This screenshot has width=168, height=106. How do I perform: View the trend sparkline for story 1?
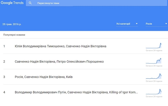154,46
